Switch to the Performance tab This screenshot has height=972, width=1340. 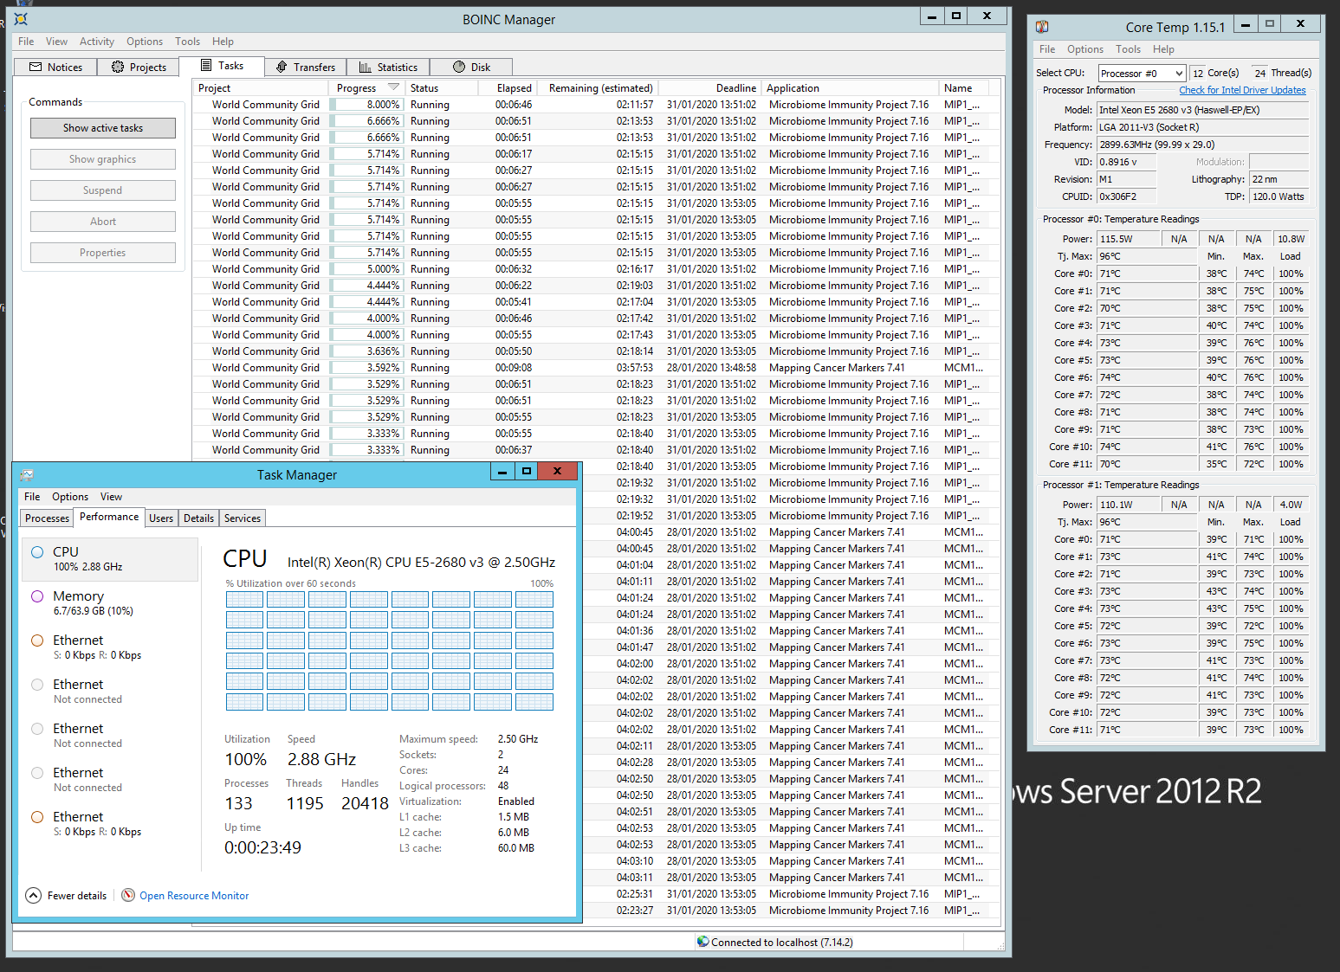pos(109,517)
